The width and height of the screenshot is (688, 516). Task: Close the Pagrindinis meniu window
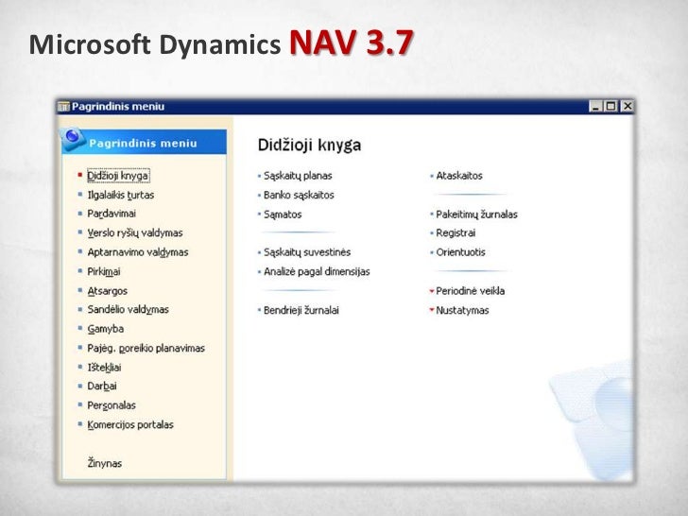(x=628, y=106)
